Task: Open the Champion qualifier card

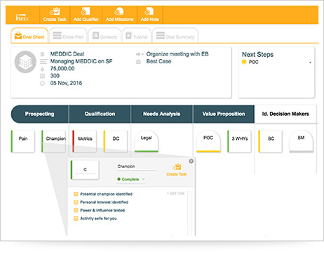Action: point(54,141)
